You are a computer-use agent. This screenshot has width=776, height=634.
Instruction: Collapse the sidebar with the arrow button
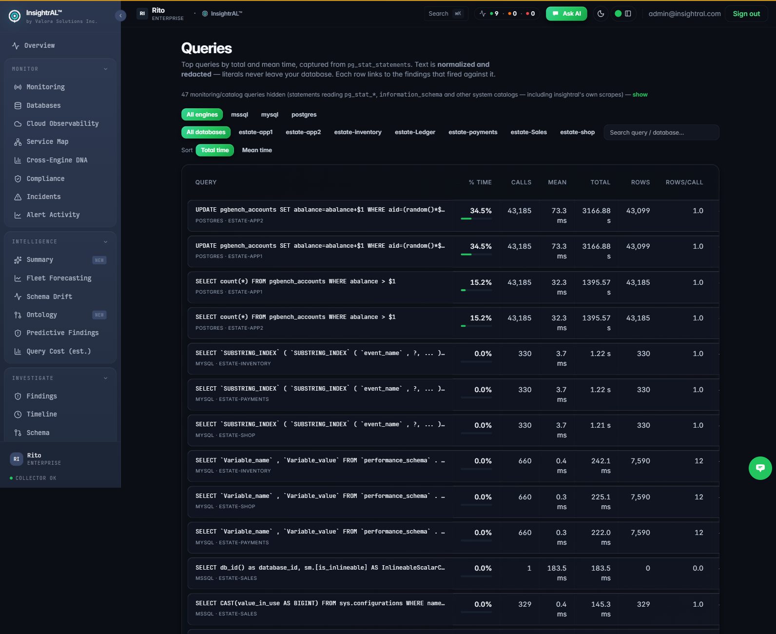tap(120, 16)
